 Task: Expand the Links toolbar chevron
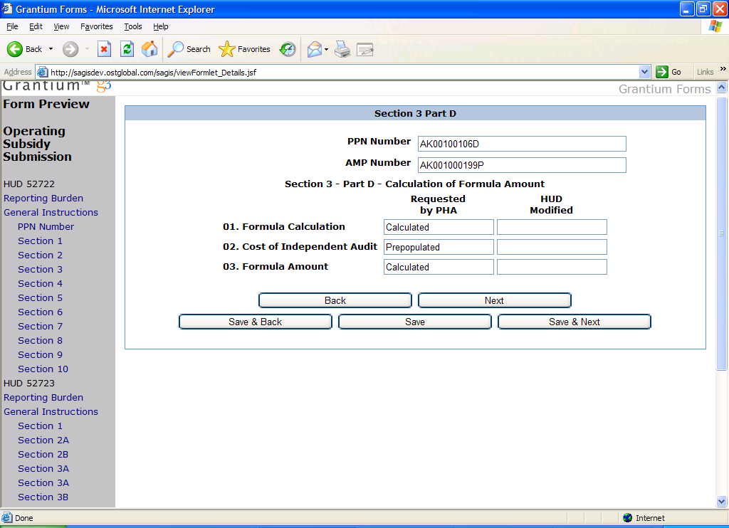[x=723, y=70]
